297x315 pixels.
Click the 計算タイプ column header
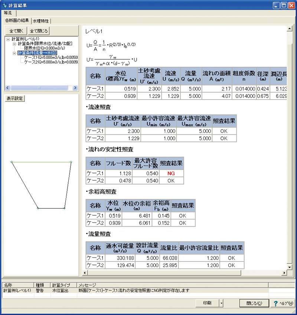[x=63, y=285]
